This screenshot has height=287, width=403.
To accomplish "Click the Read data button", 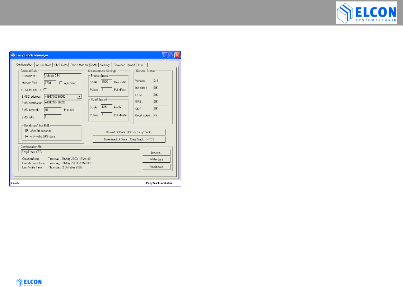I will (x=156, y=167).
